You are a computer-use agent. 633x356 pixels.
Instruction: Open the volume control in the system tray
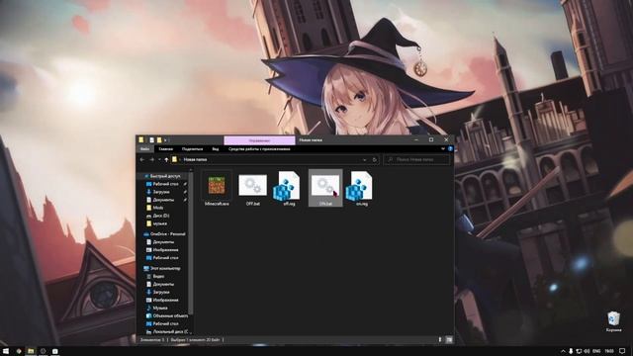coord(587,351)
